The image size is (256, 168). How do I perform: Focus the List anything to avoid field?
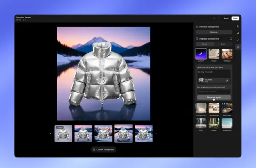[214, 92]
